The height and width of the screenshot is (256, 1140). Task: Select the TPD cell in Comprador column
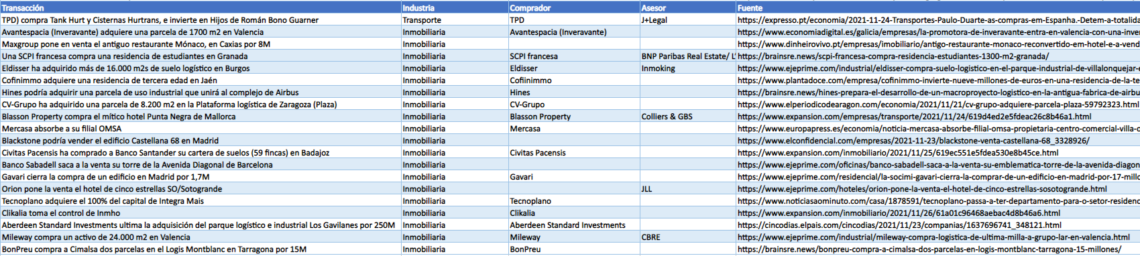(x=574, y=20)
